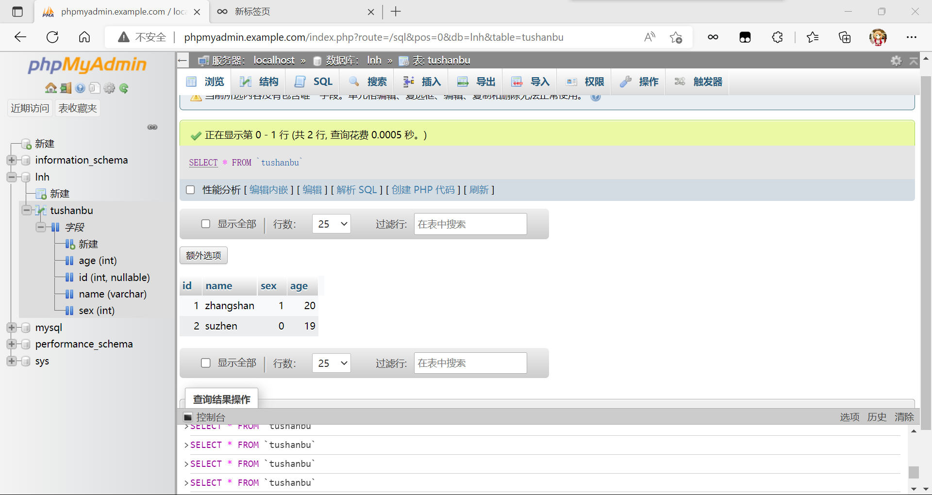Click the log out door icon

[66, 88]
